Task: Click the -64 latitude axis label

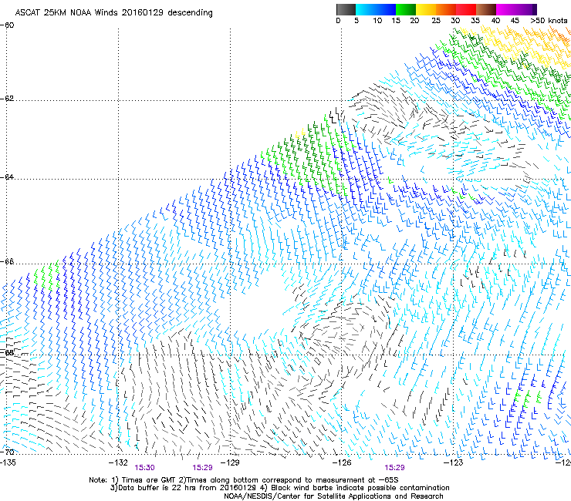Action: click(7, 177)
